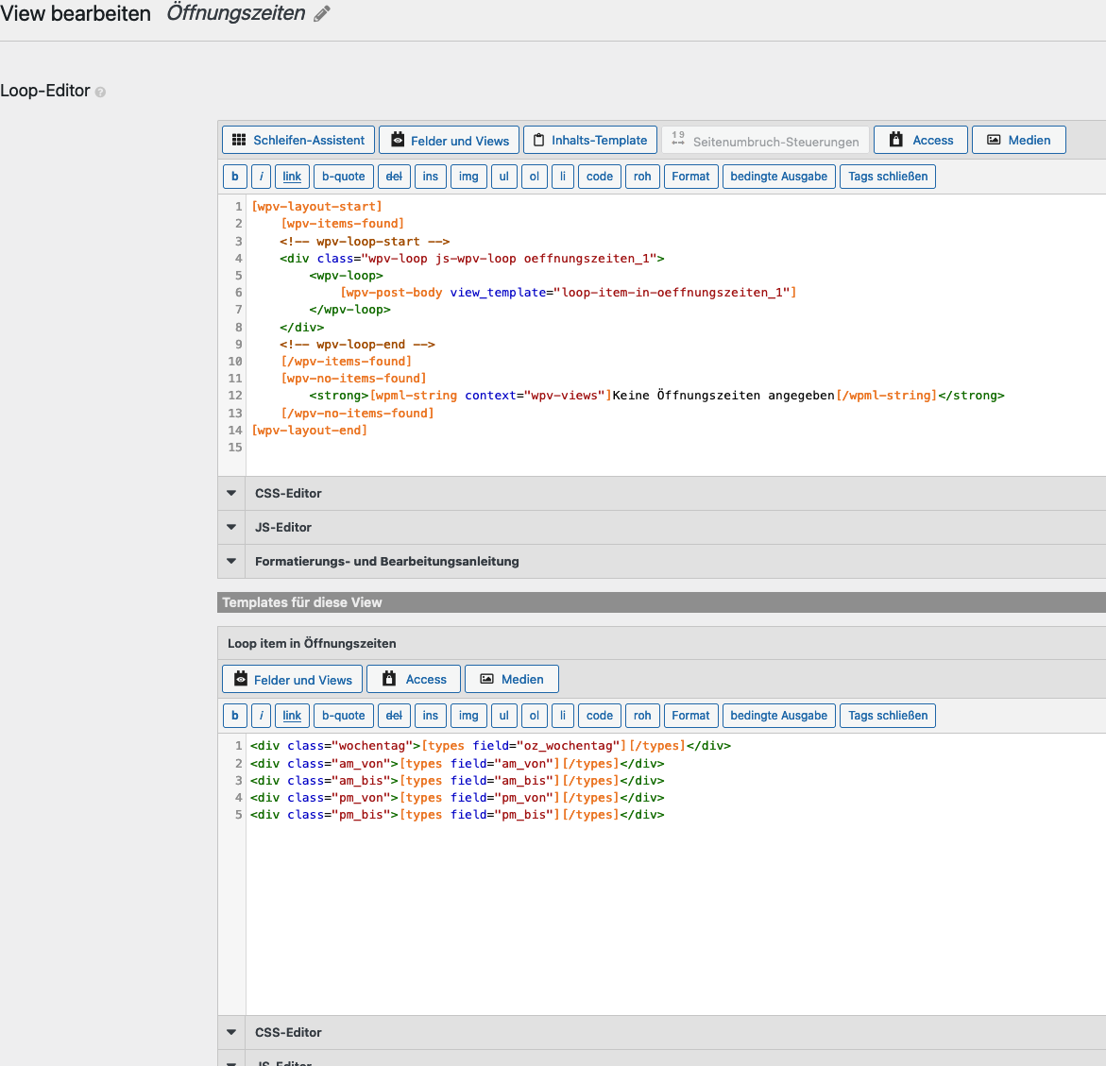This screenshot has width=1106, height=1066.
Task: Expand the CSS-Editor section of the template
Action: coord(288,1032)
